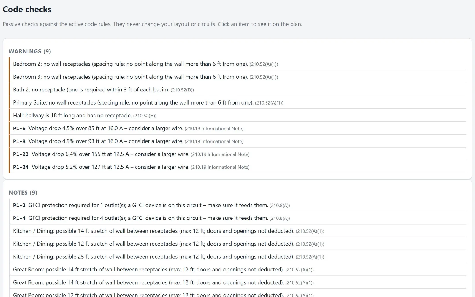Show the Primary Suite receptacle warning on plan
This screenshot has width=475, height=297.
tap(237, 102)
